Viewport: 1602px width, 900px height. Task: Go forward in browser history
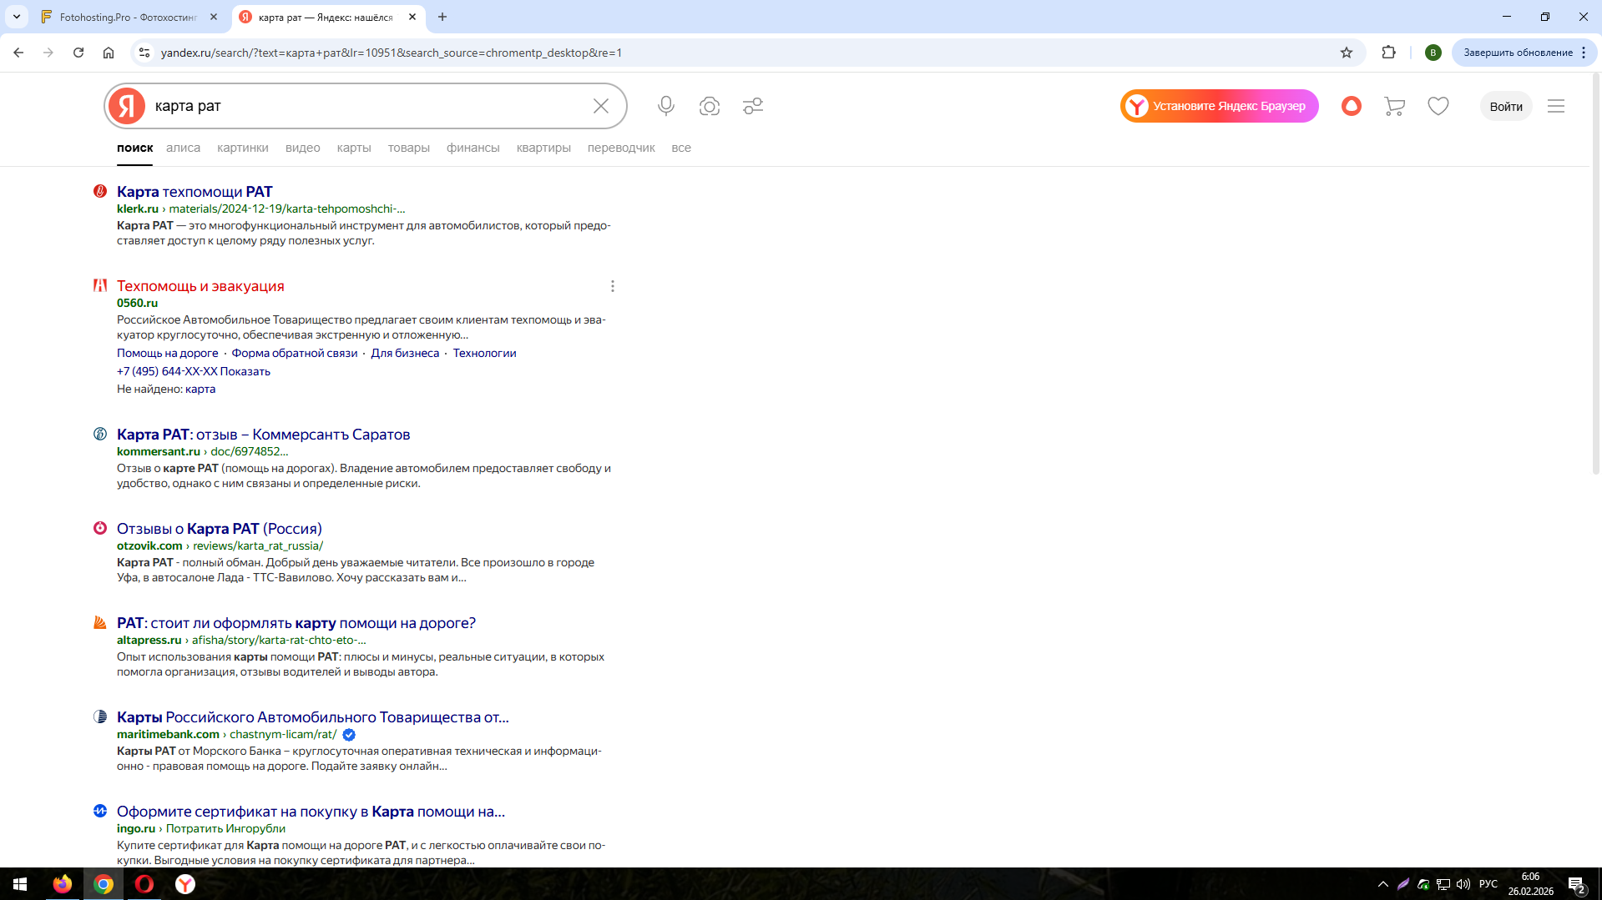(x=48, y=53)
